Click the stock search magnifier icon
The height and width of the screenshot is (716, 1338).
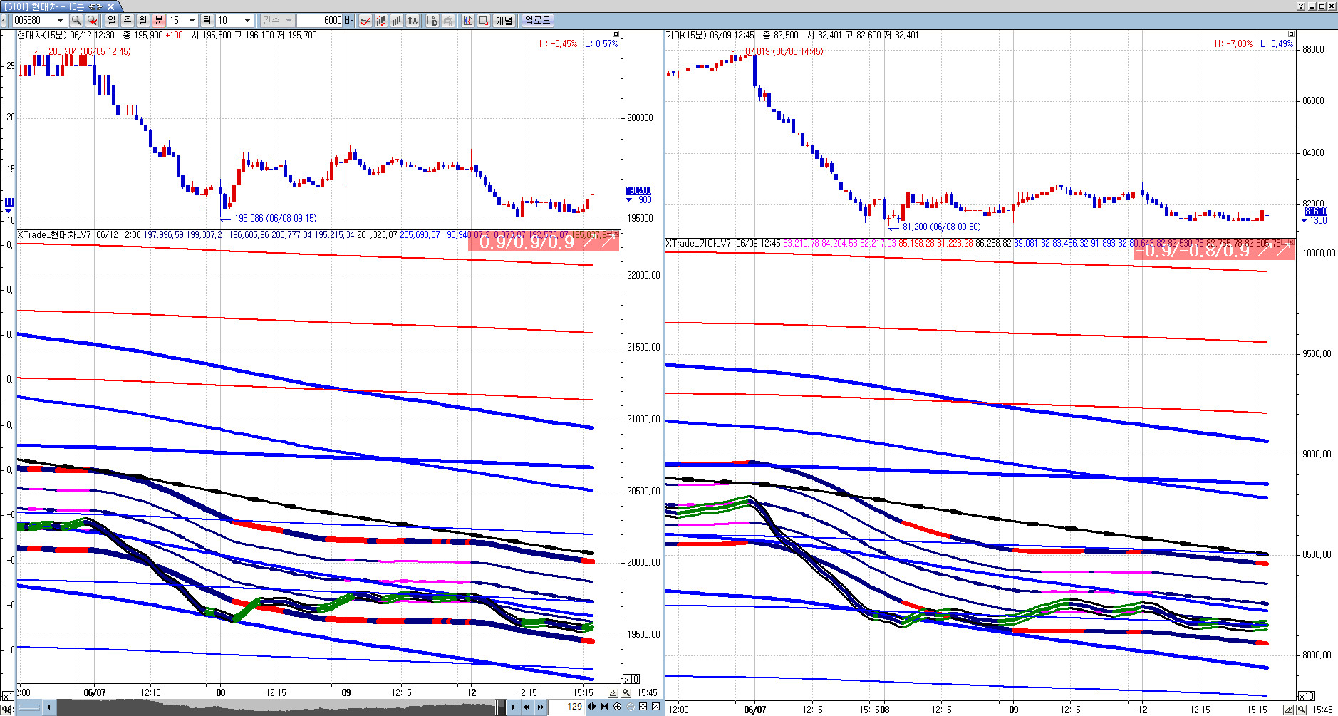pos(76,21)
